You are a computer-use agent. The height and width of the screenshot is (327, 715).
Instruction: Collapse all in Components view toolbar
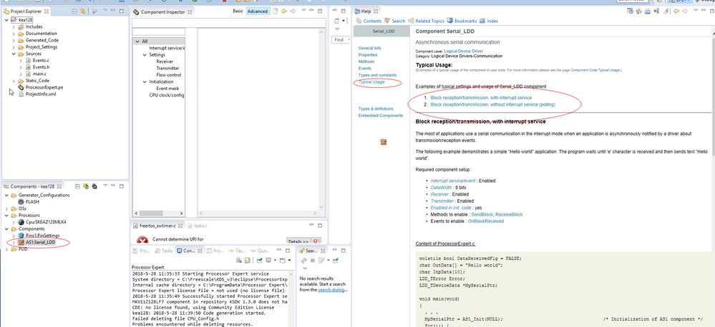[77, 186]
